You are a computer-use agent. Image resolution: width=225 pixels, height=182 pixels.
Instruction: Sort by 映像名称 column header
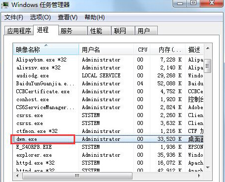coord(46,49)
